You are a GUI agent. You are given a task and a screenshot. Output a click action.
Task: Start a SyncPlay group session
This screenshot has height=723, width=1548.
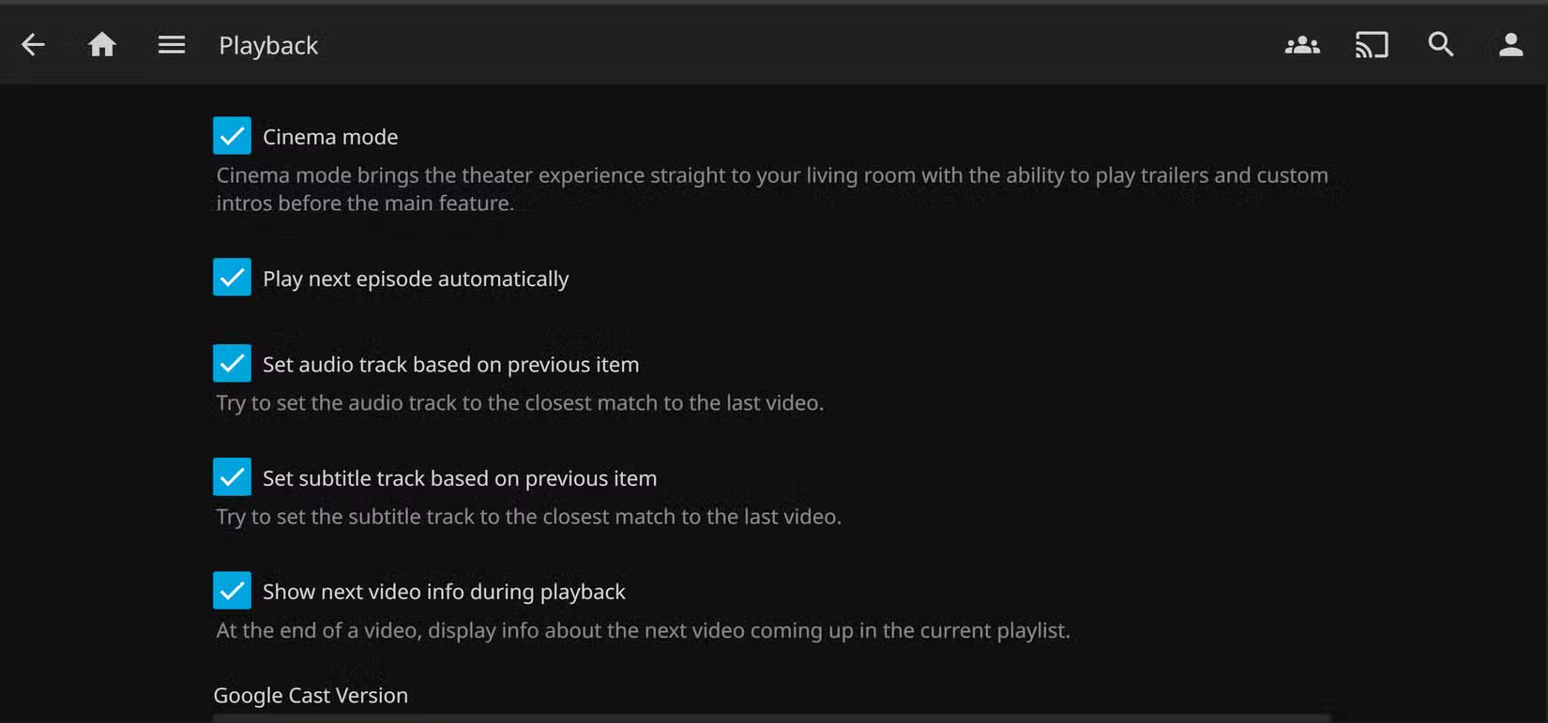(x=1302, y=44)
